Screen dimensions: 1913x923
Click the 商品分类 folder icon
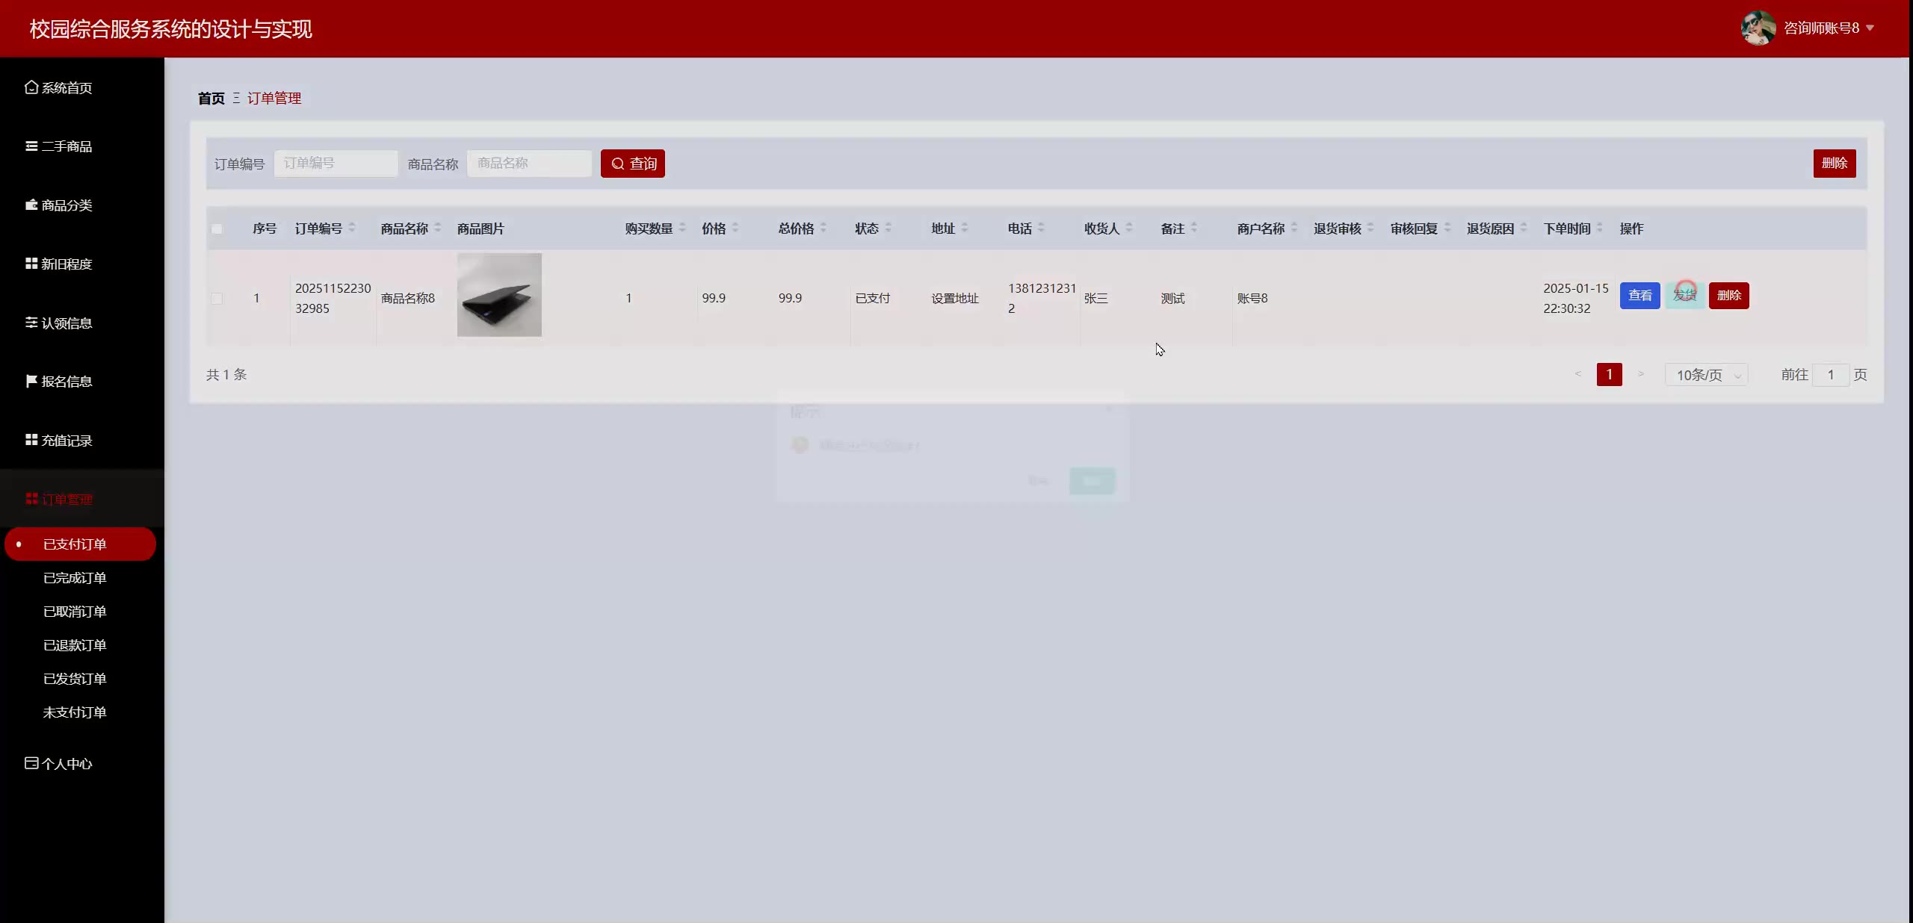pyautogui.click(x=31, y=205)
